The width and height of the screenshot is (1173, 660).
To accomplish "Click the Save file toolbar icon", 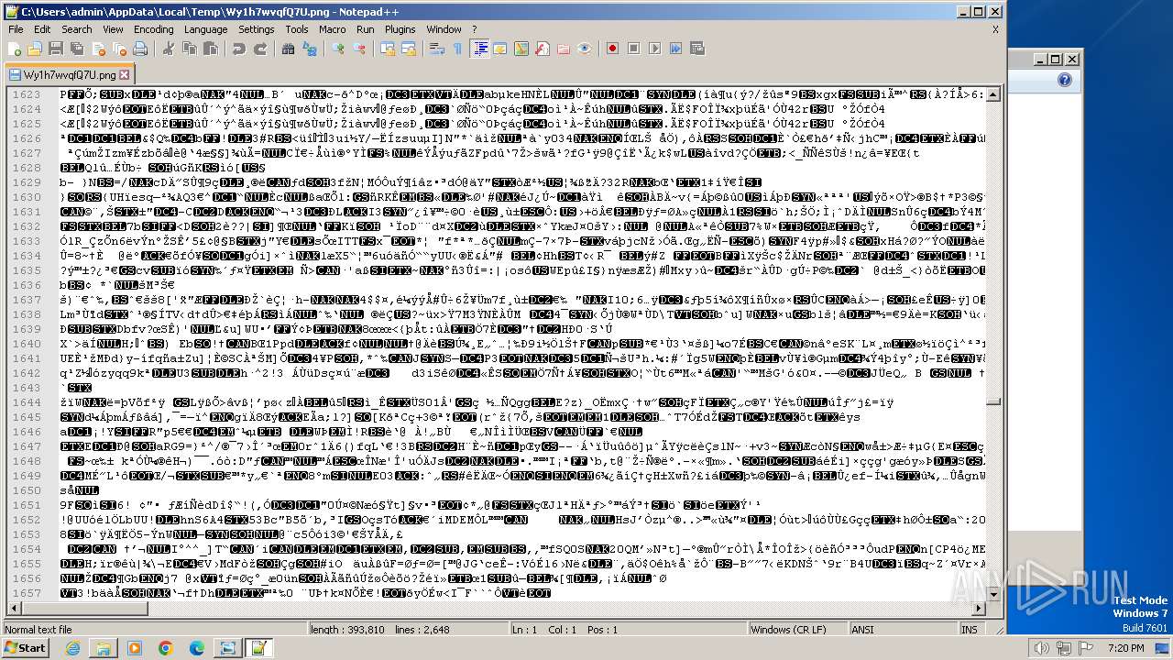I will click(55, 49).
